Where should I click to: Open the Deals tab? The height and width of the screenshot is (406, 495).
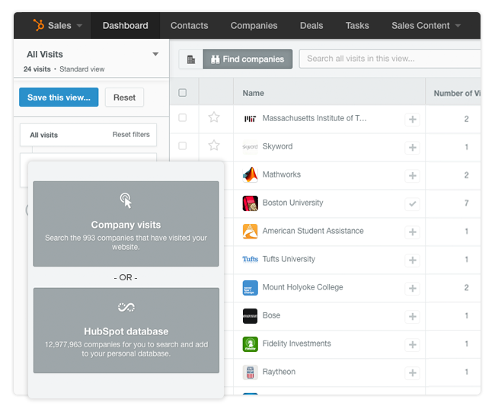pyautogui.click(x=311, y=25)
